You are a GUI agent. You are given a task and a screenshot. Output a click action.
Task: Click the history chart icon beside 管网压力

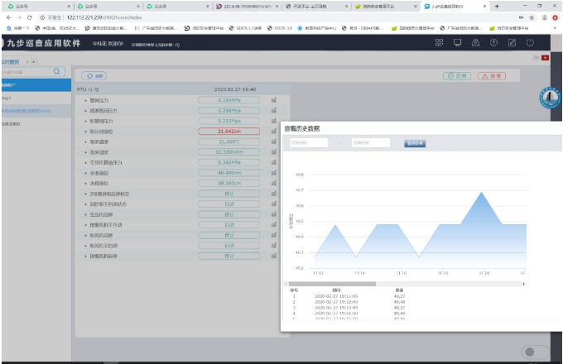[273, 99]
